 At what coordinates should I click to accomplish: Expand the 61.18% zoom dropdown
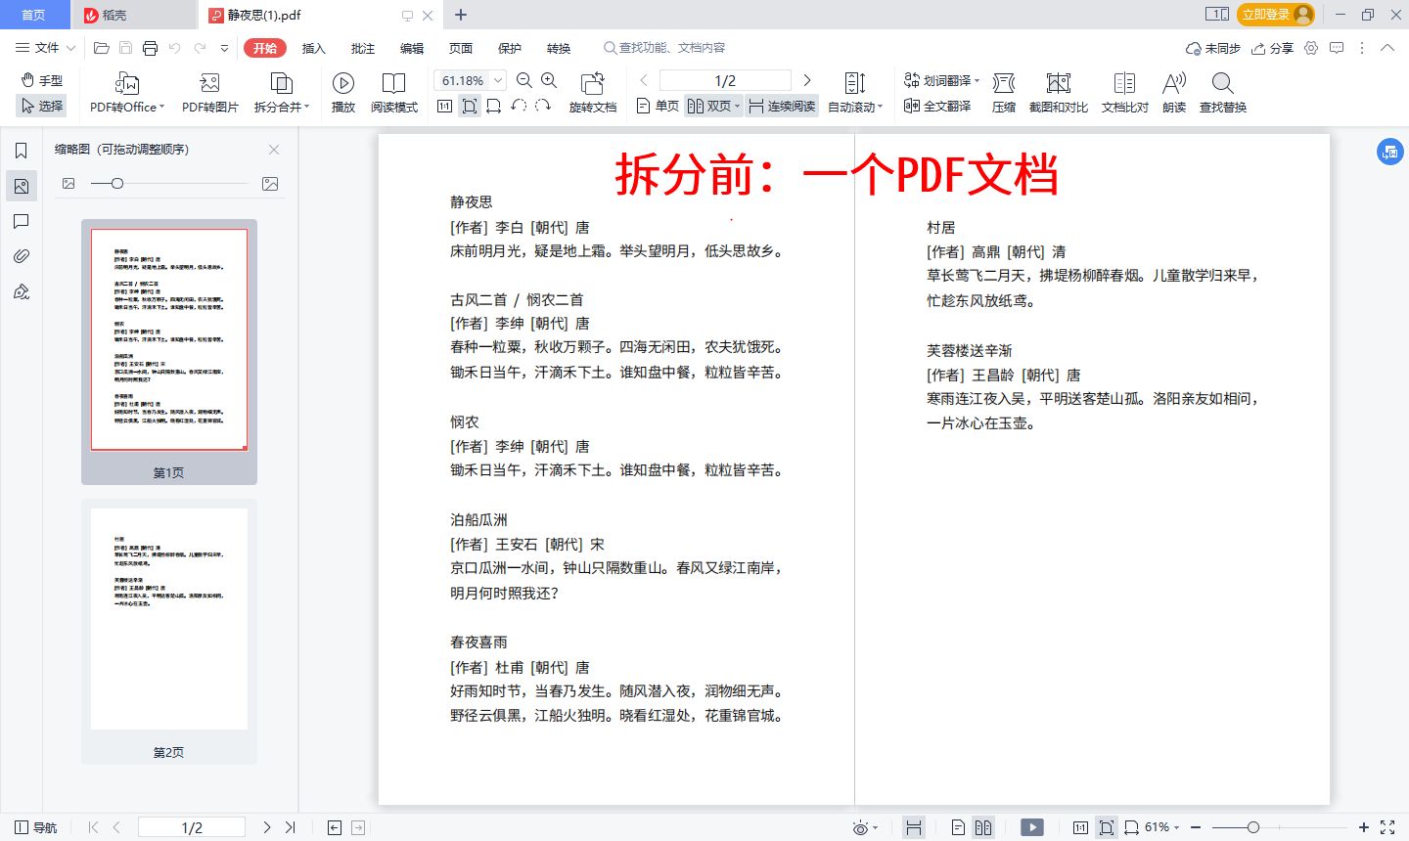point(498,80)
